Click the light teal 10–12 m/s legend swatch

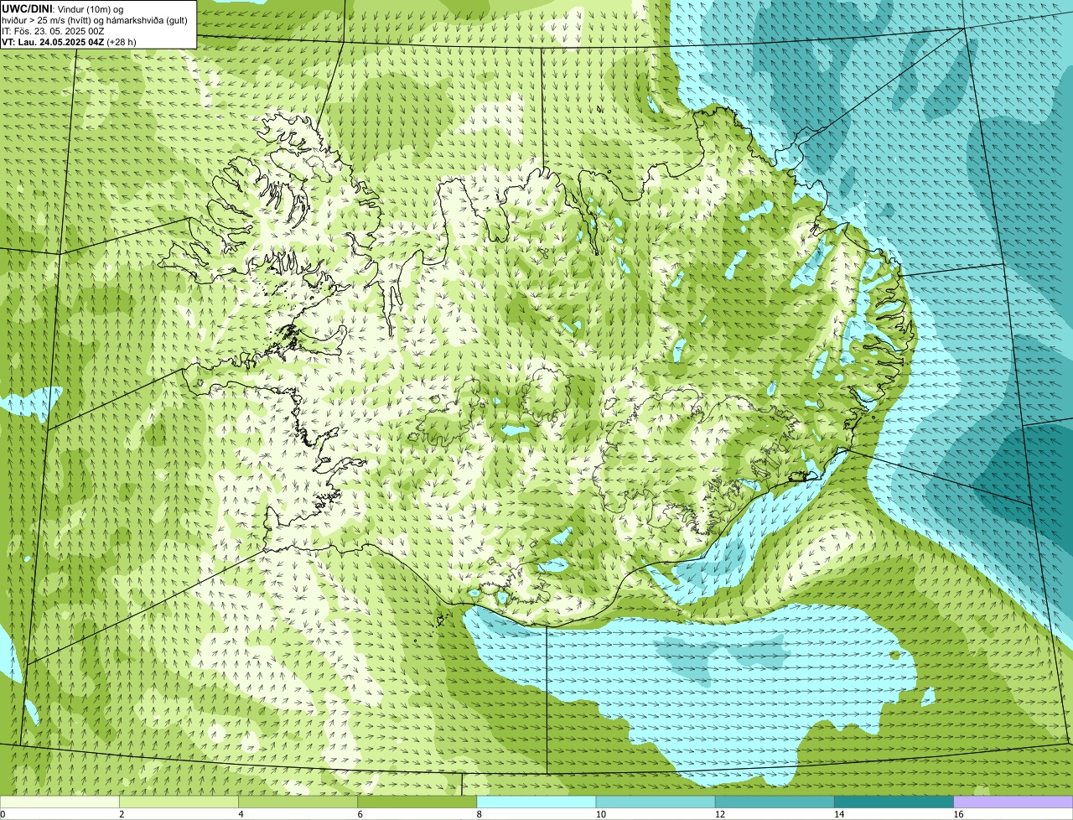[656, 802]
